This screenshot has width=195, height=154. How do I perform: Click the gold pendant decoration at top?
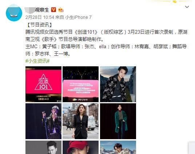(x=175, y=1)
